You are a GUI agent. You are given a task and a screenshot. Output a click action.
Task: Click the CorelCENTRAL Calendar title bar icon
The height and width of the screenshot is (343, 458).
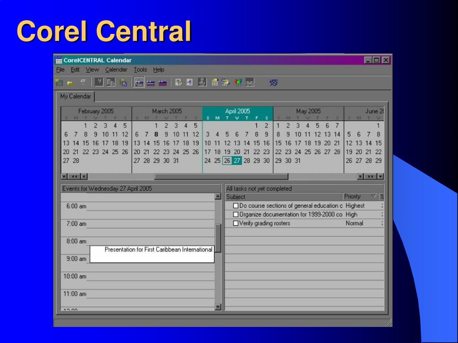(x=59, y=60)
